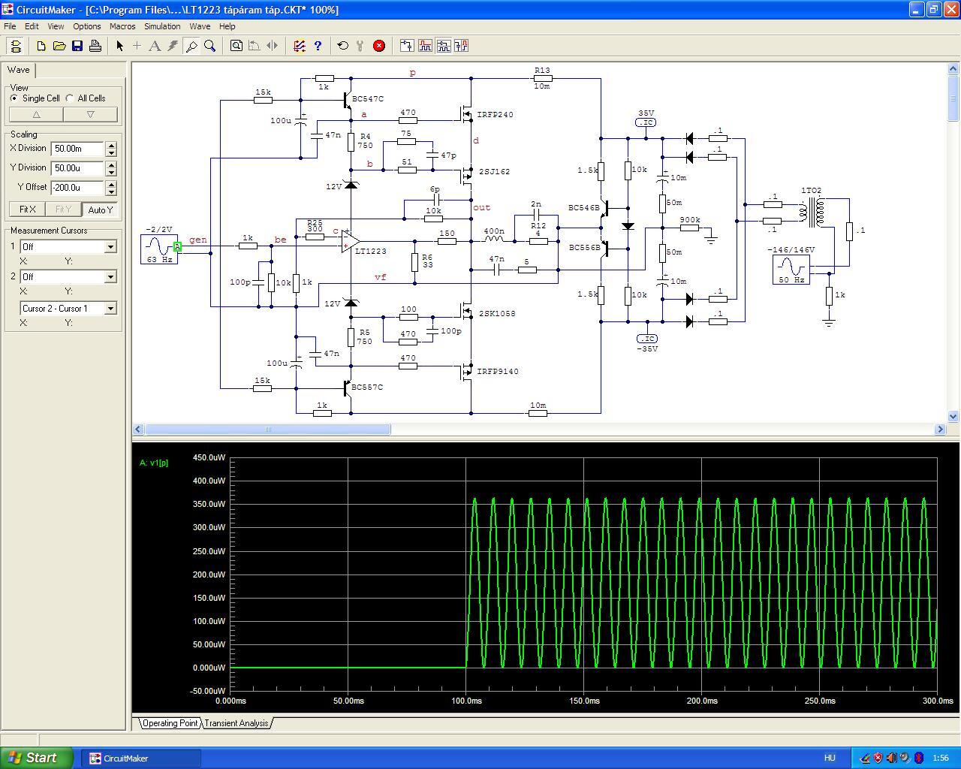Screen dimensions: 961x769
Task: Switch to the Operating Point tab
Action: 170,723
